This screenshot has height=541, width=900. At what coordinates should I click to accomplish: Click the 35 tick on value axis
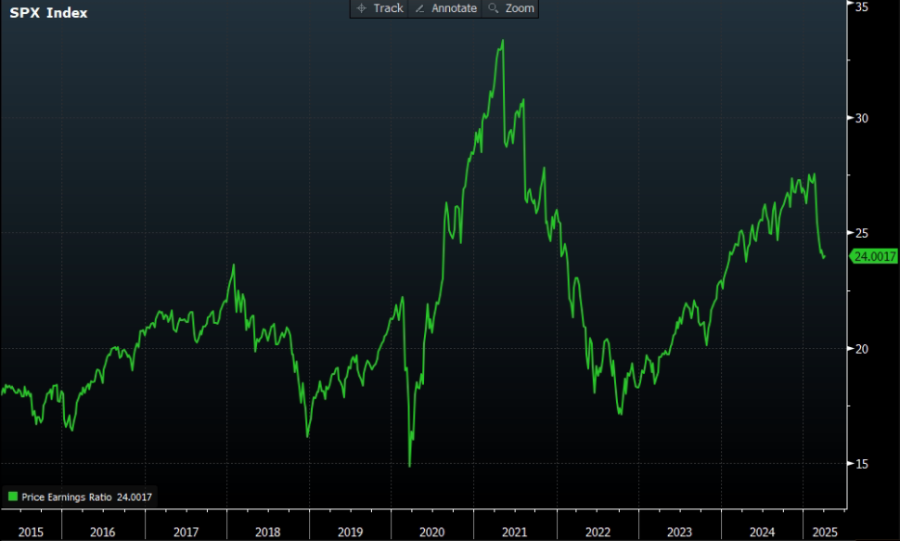tap(862, 6)
